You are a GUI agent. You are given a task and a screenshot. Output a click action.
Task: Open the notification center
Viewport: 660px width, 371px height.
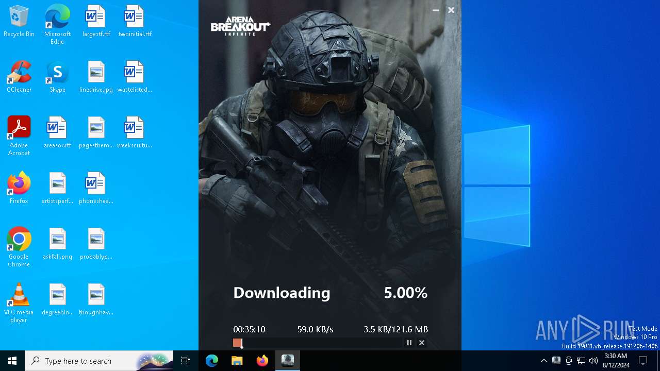pos(643,361)
